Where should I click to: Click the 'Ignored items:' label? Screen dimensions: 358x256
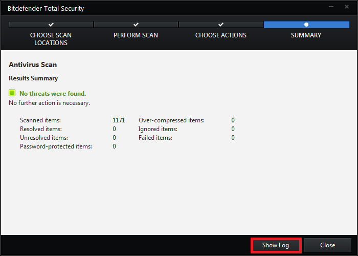[158, 129]
